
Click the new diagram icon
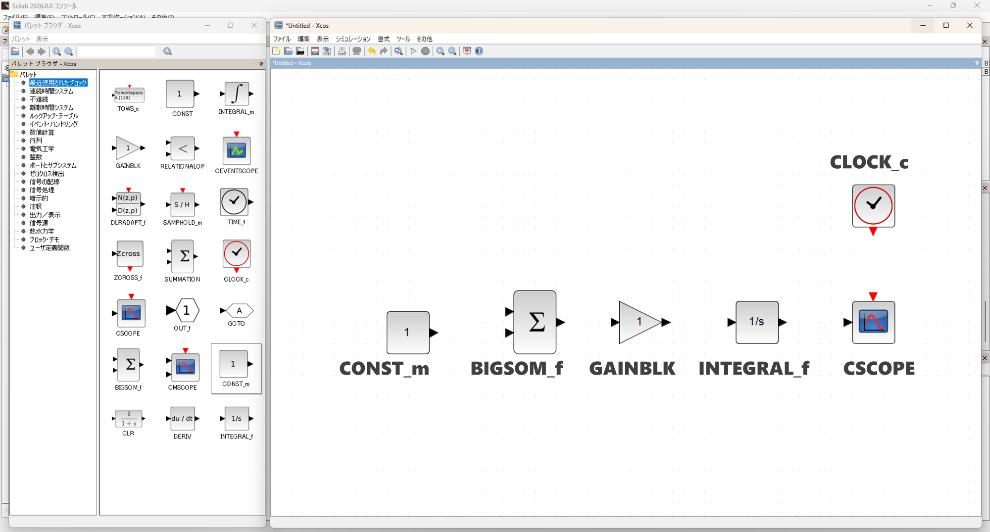click(276, 51)
